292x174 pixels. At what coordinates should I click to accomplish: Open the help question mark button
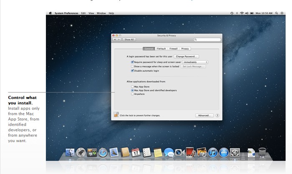pos(217,115)
